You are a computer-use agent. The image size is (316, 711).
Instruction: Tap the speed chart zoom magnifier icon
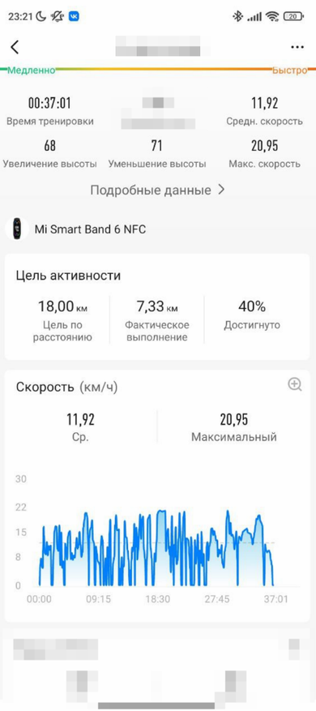[295, 384]
